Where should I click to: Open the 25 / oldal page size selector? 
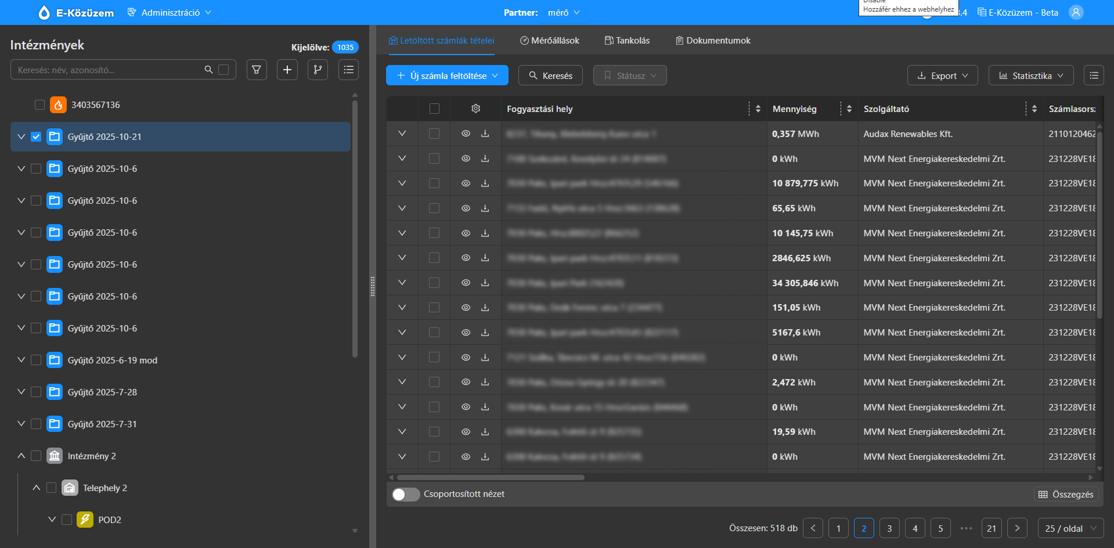tap(1070, 528)
